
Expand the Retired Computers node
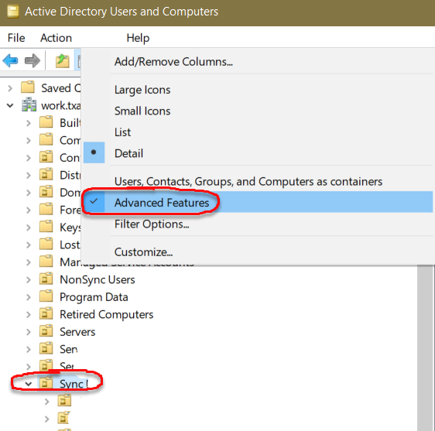pyautogui.click(x=29, y=315)
